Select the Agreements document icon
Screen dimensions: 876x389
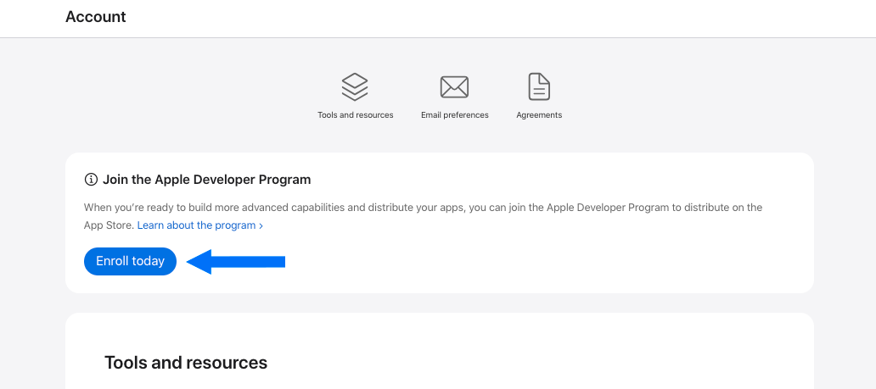click(539, 86)
